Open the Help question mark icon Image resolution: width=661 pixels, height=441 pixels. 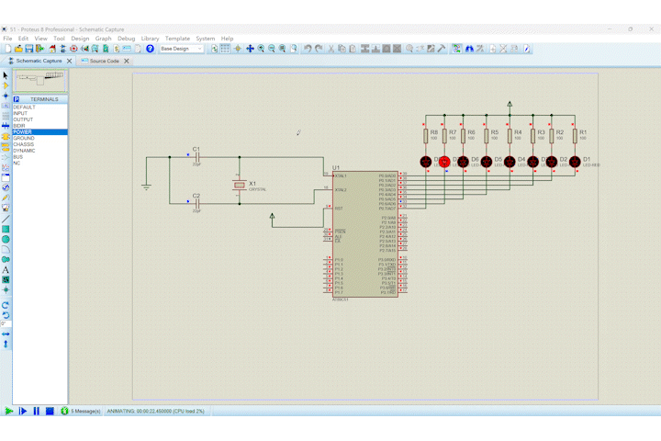point(151,49)
